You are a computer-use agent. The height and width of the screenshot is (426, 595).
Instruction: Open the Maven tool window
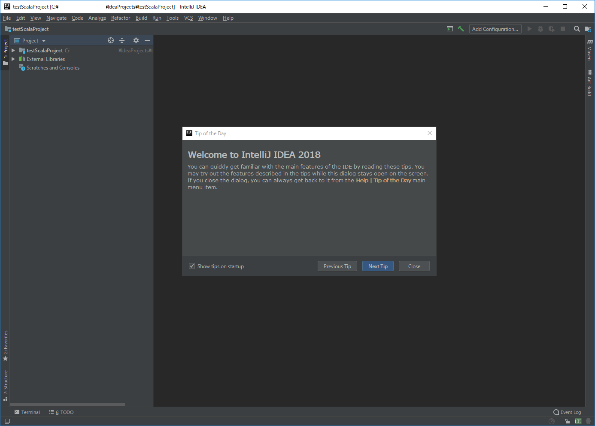coord(590,50)
